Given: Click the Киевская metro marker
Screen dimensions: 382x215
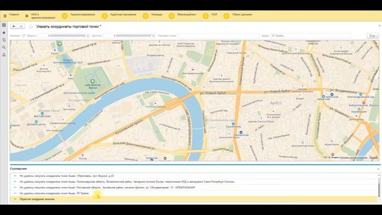Looking at the screenshot, I should (x=152, y=160).
